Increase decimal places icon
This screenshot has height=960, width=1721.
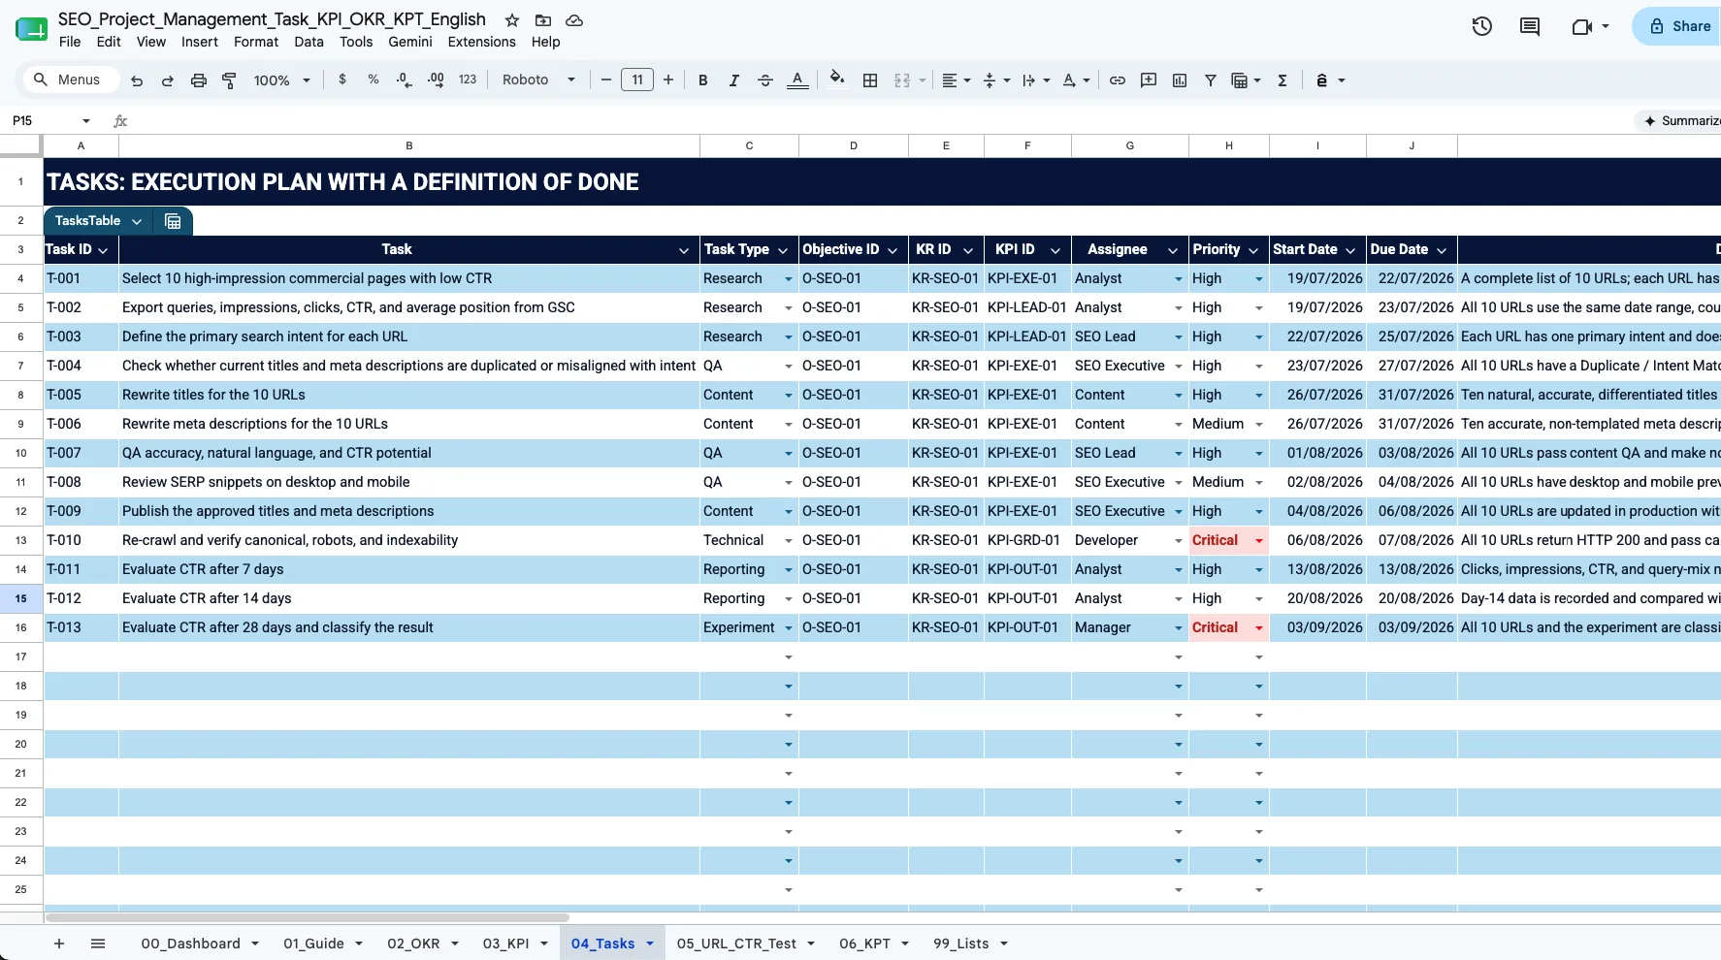tap(436, 80)
